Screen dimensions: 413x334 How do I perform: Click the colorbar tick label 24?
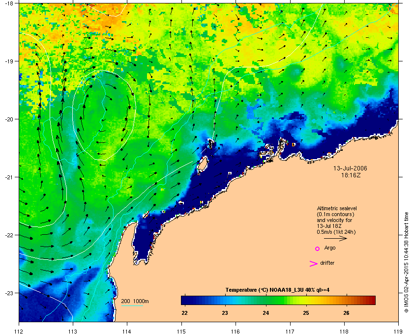266,313
